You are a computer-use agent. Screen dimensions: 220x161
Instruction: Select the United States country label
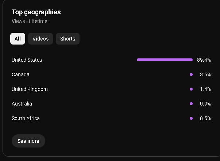coord(27,60)
